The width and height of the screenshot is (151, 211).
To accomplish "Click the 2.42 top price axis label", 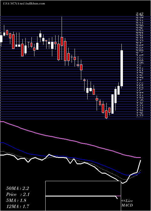I will (x=140, y=14).
